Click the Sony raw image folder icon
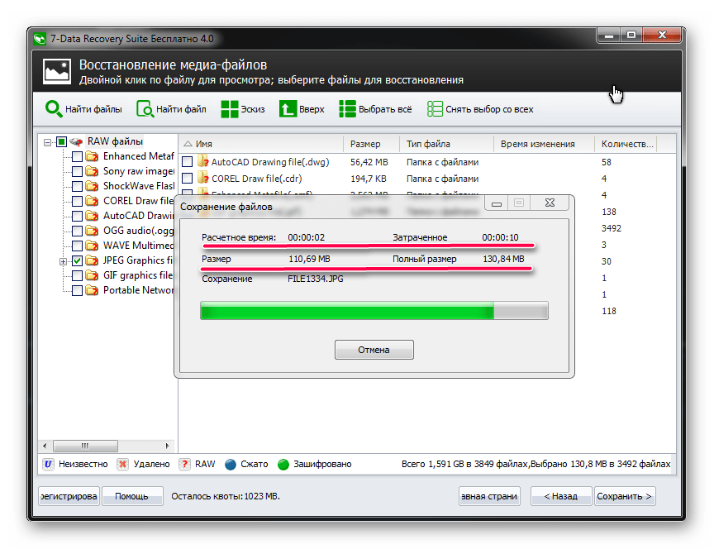 (92, 171)
